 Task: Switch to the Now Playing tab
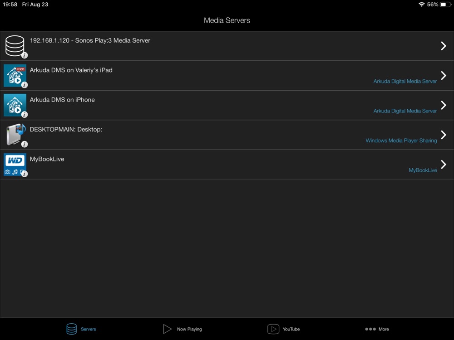coord(183,329)
